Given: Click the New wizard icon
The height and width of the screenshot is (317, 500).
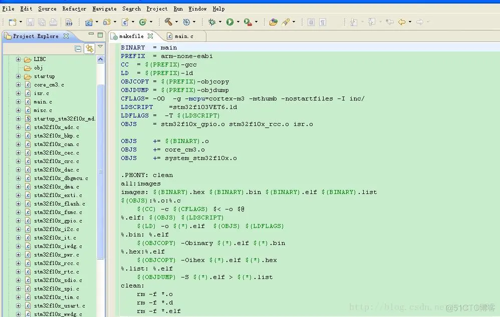Looking at the screenshot, I should (13, 22).
